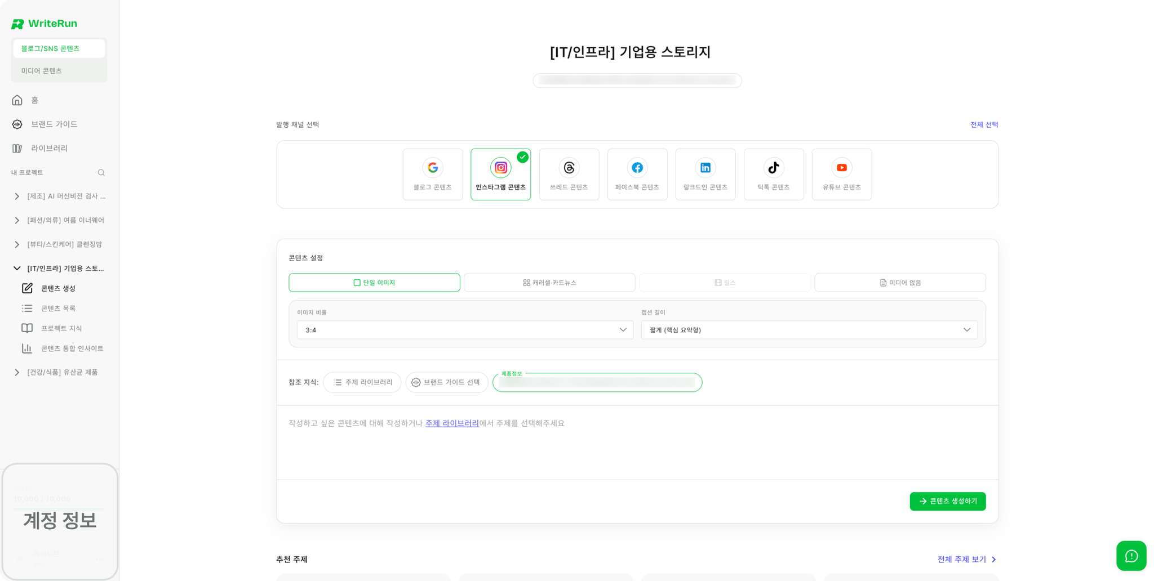Select the TikTok 틱톡 콘텐츠 icon
This screenshot has width=1154, height=581.
774,168
